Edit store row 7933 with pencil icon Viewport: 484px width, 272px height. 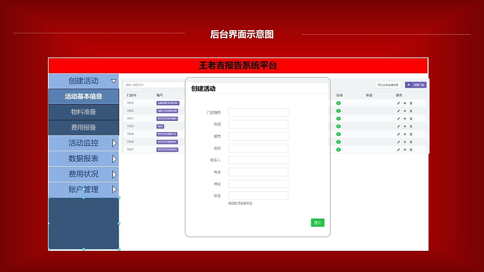coord(398,103)
